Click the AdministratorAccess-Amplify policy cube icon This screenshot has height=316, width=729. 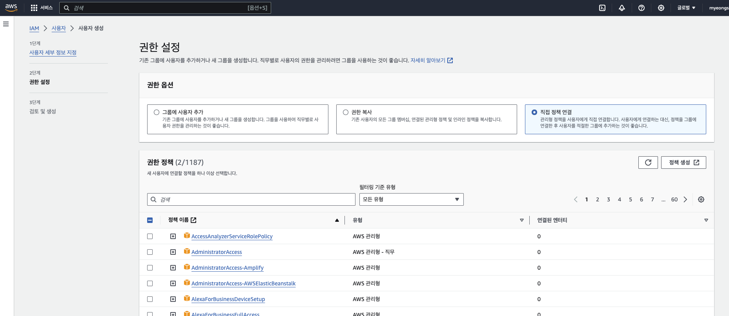(x=187, y=267)
